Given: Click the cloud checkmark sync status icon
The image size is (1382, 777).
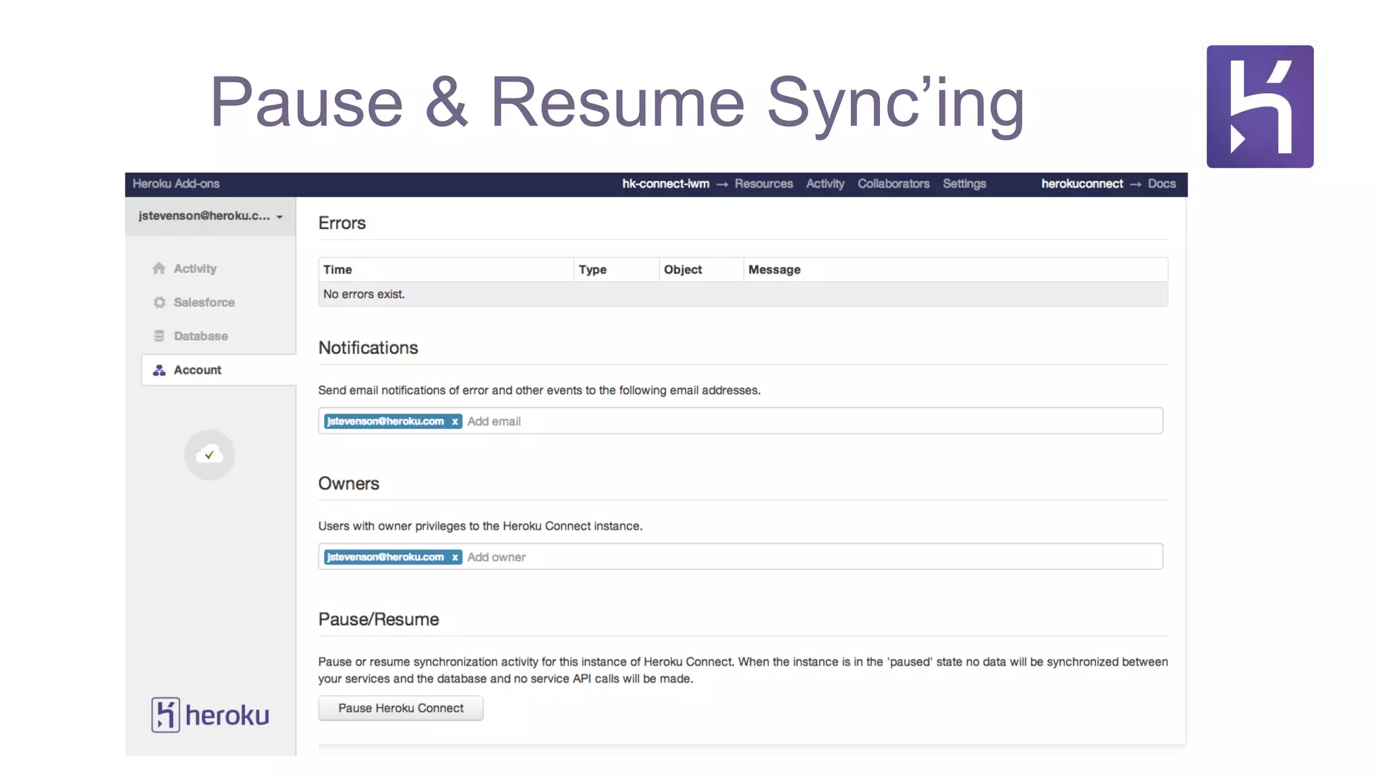Looking at the screenshot, I should click(209, 455).
